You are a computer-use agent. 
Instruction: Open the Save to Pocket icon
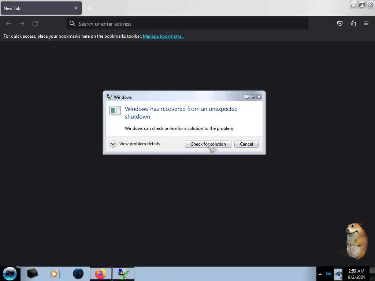click(x=339, y=23)
